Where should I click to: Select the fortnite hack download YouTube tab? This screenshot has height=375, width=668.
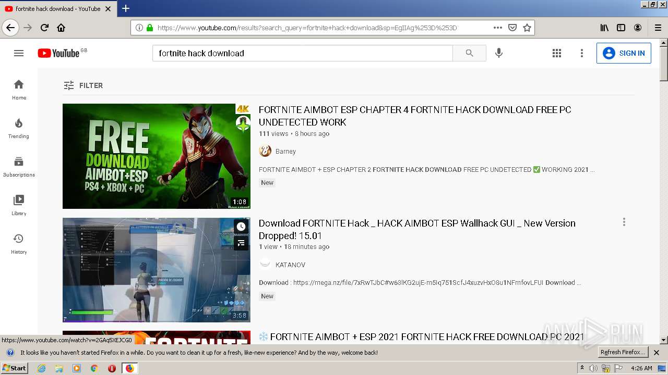click(57, 8)
